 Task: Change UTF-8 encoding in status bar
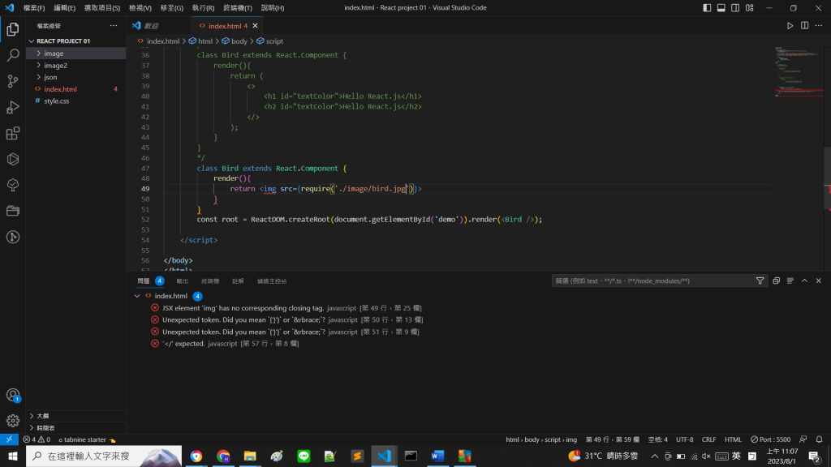[x=684, y=439]
